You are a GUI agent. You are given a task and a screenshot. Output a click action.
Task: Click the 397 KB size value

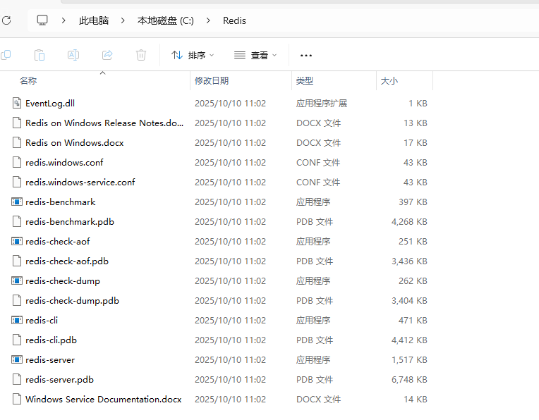coord(413,202)
